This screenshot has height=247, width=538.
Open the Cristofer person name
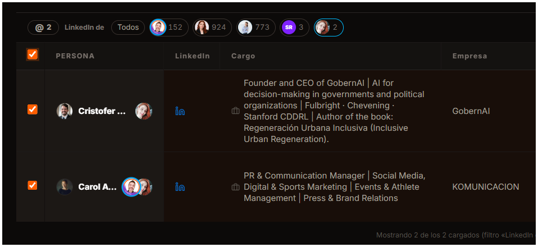click(x=102, y=111)
